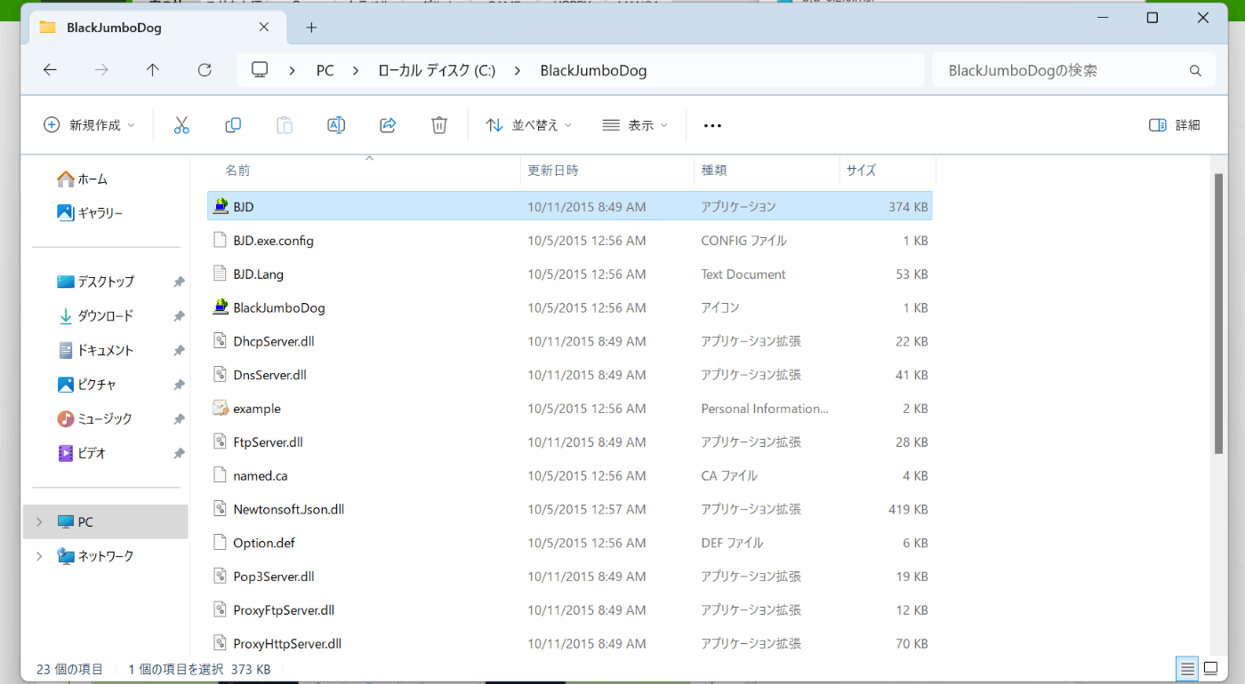The width and height of the screenshot is (1245, 684).
Task: Select the FtpServer.dll file
Action: [569, 442]
